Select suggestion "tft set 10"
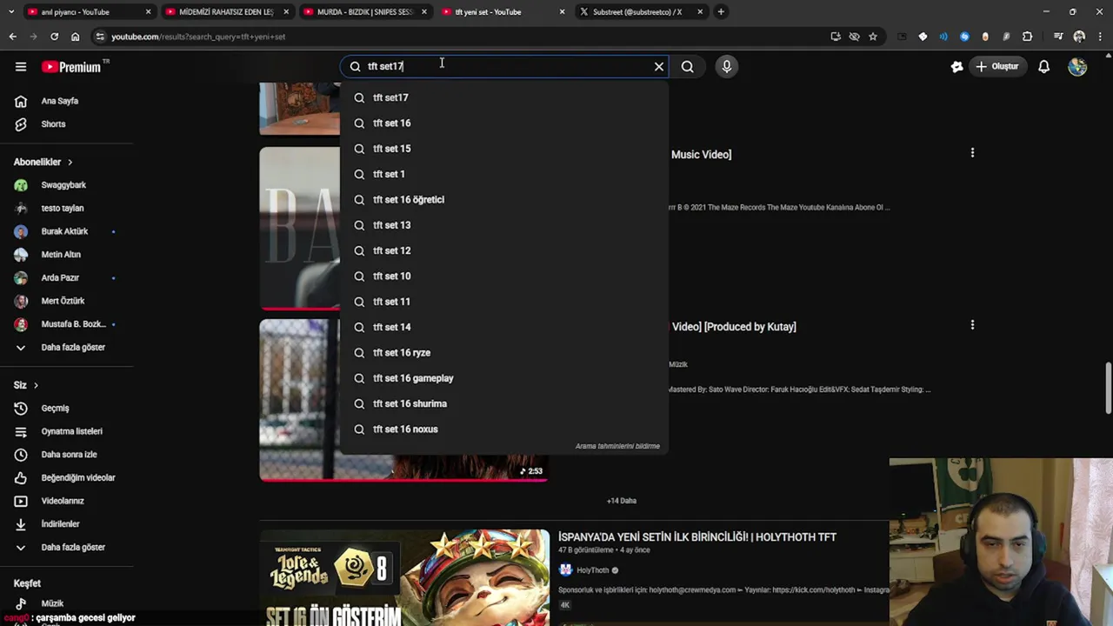The image size is (1113, 626). pyautogui.click(x=503, y=276)
